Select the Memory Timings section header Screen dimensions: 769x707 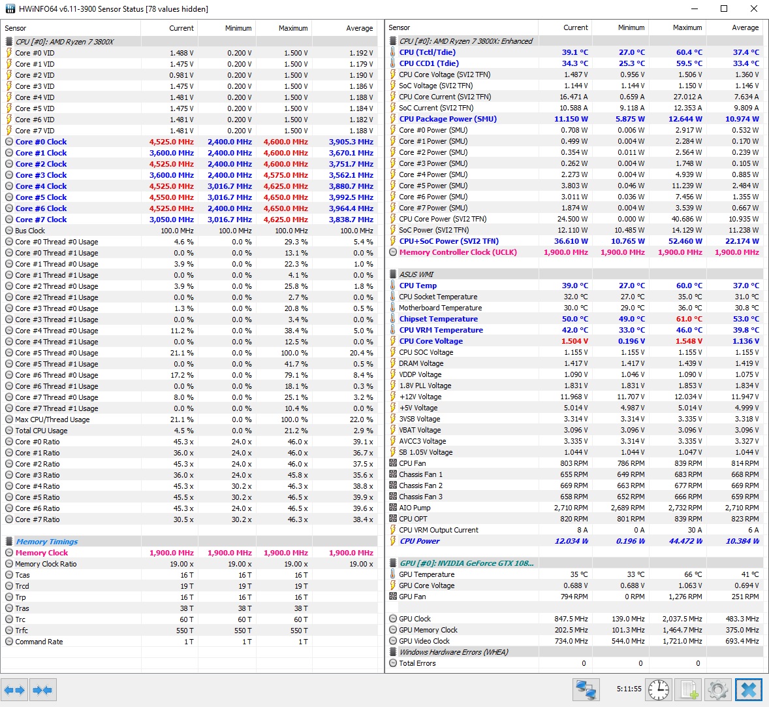pos(189,542)
